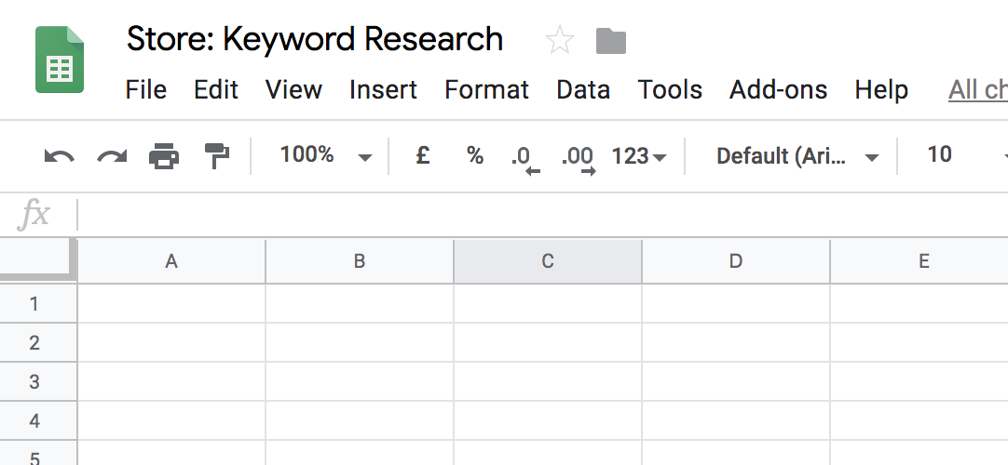1008x465 pixels.
Task: Click the move to folder icon
Action: [611, 40]
